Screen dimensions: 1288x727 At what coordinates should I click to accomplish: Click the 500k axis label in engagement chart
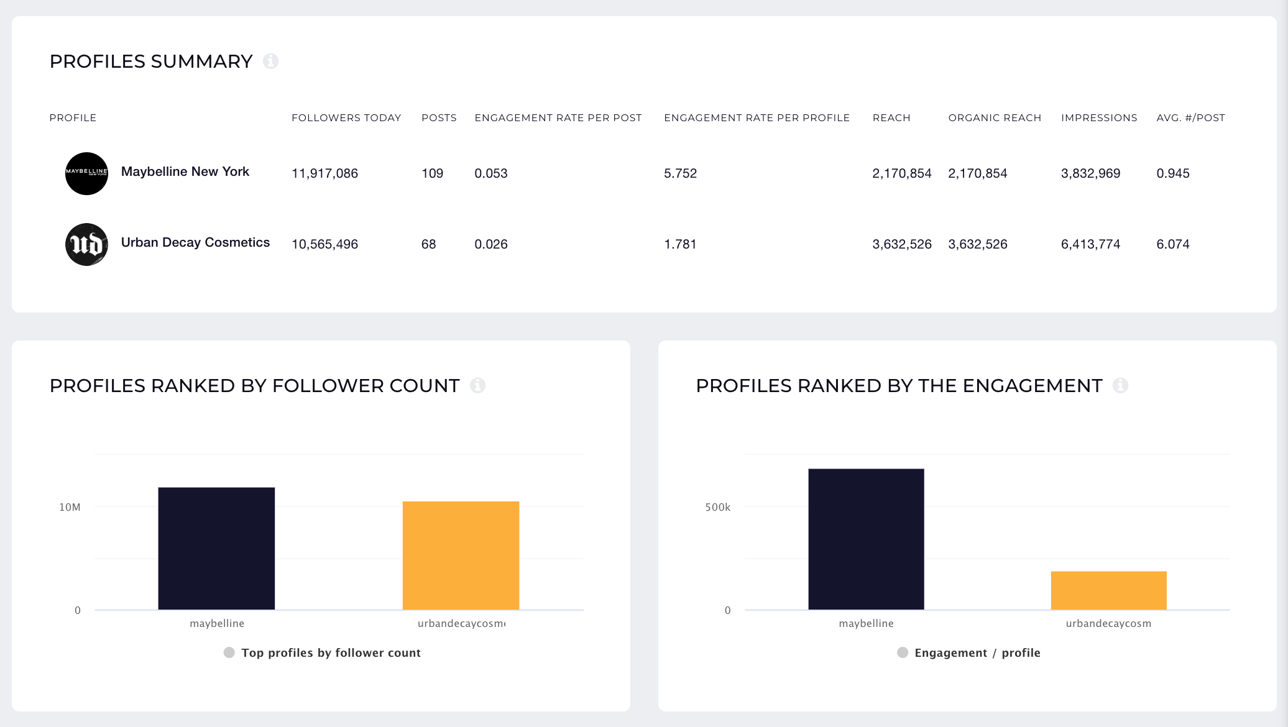click(x=718, y=507)
